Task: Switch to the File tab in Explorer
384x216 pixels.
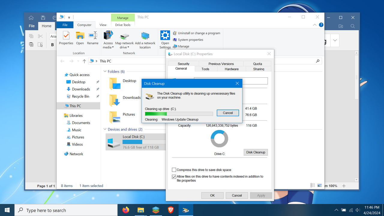Action: coord(65,25)
